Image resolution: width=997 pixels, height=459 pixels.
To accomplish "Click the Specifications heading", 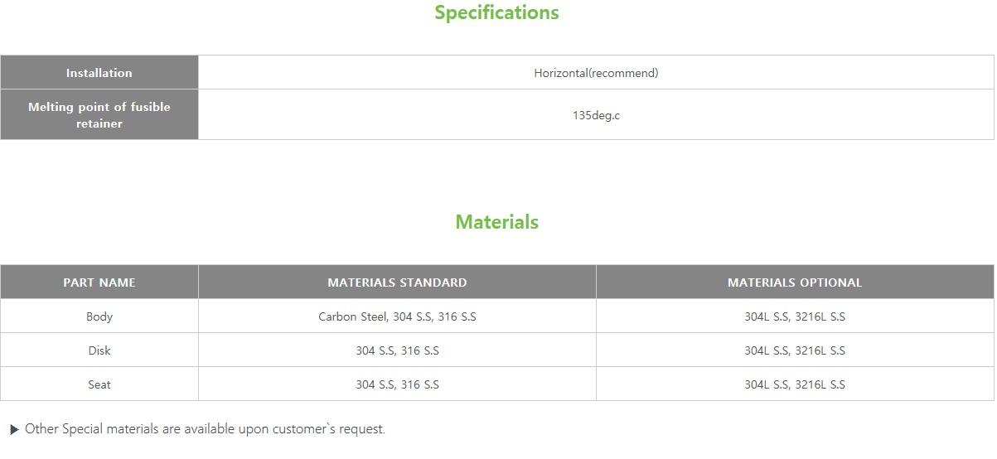I will (496, 13).
